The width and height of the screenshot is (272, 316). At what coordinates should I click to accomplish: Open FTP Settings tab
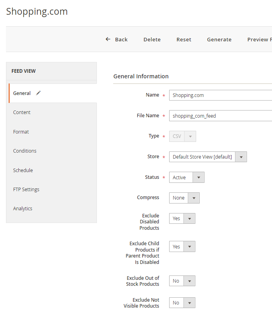(26, 190)
